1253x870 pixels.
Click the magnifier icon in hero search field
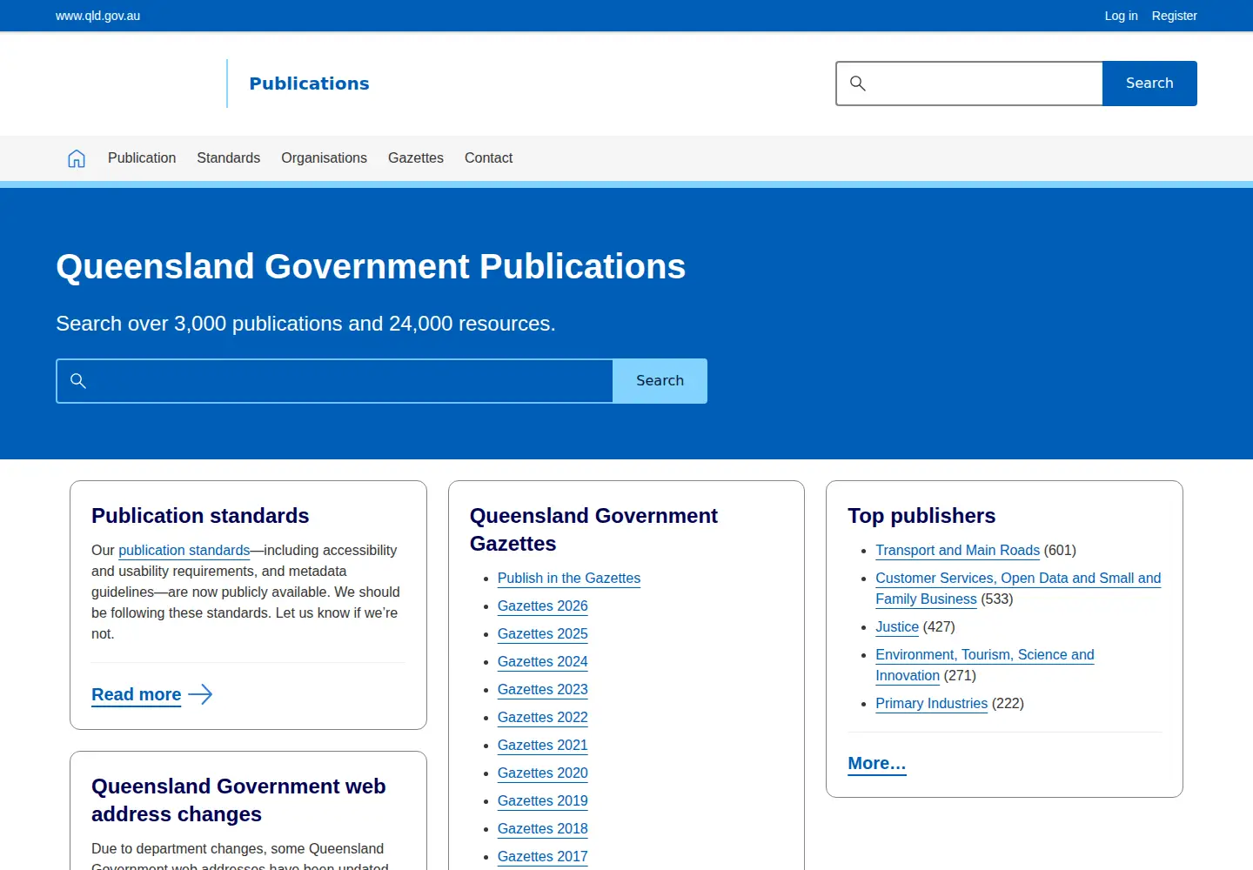pyautogui.click(x=78, y=381)
